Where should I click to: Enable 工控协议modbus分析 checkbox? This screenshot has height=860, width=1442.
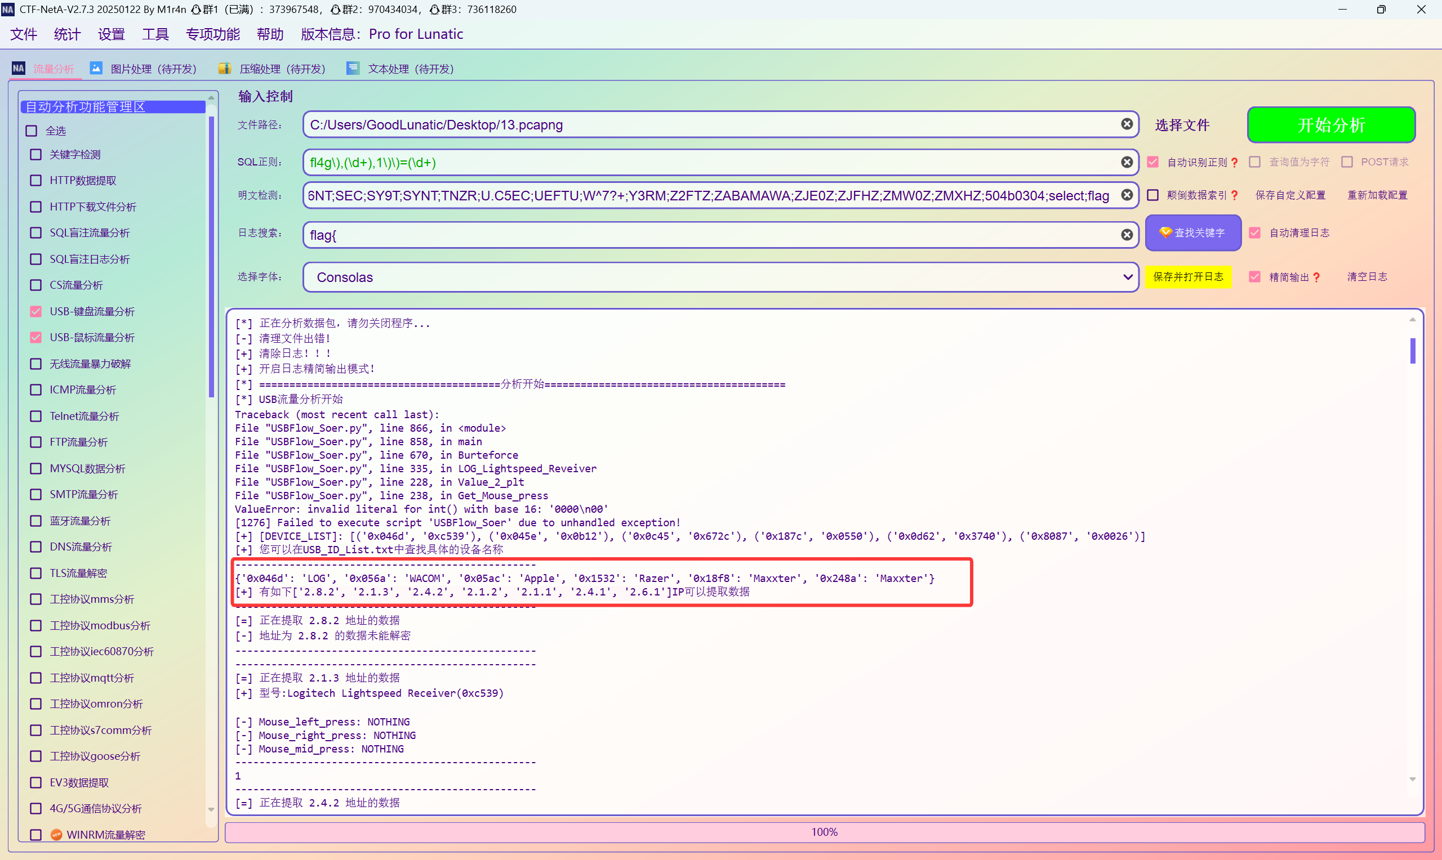coord(36,626)
